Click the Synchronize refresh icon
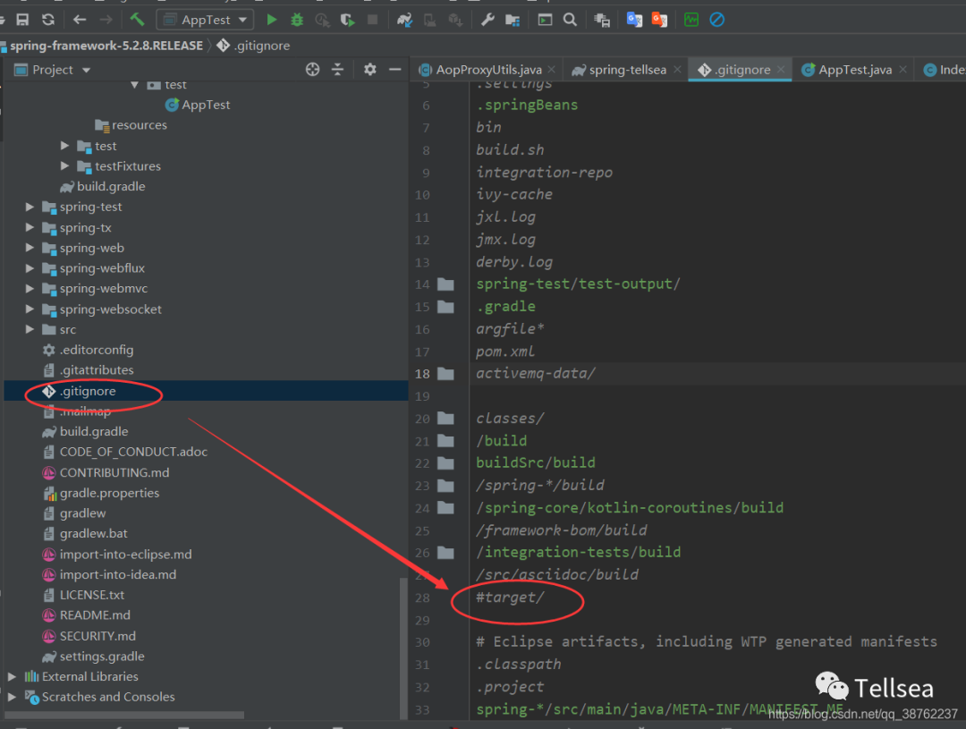The height and width of the screenshot is (729, 966). (47, 20)
